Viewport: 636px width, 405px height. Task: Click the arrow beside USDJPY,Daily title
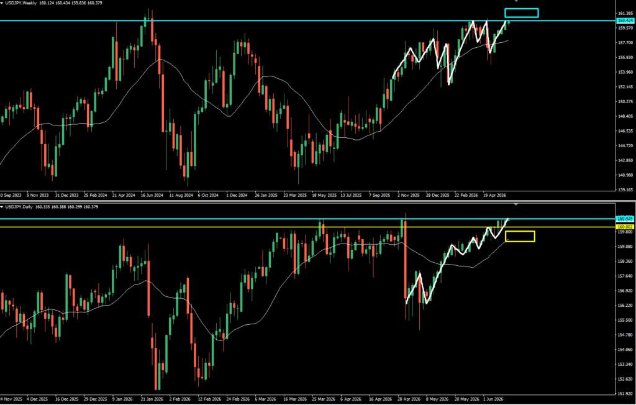pos(2,207)
